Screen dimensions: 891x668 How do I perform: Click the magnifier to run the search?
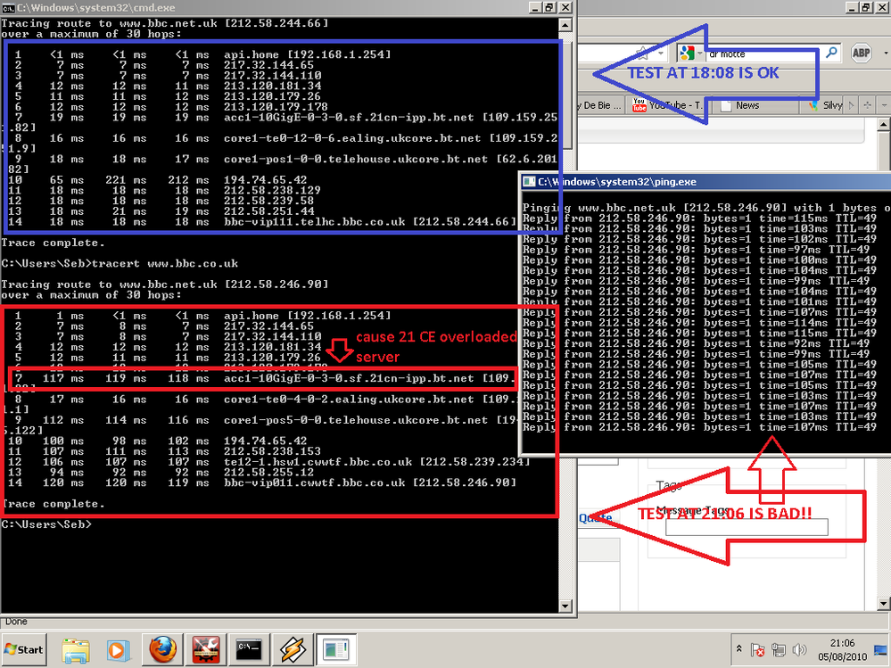[831, 52]
